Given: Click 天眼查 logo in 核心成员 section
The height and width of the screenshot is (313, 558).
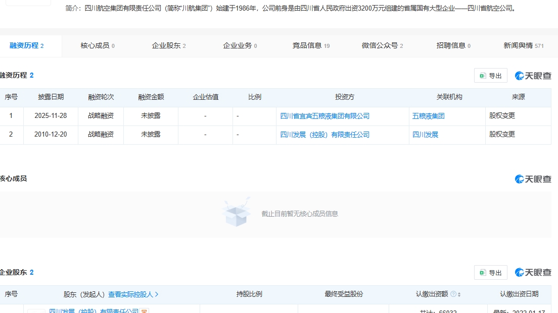Looking at the screenshot, I should click(533, 179).
